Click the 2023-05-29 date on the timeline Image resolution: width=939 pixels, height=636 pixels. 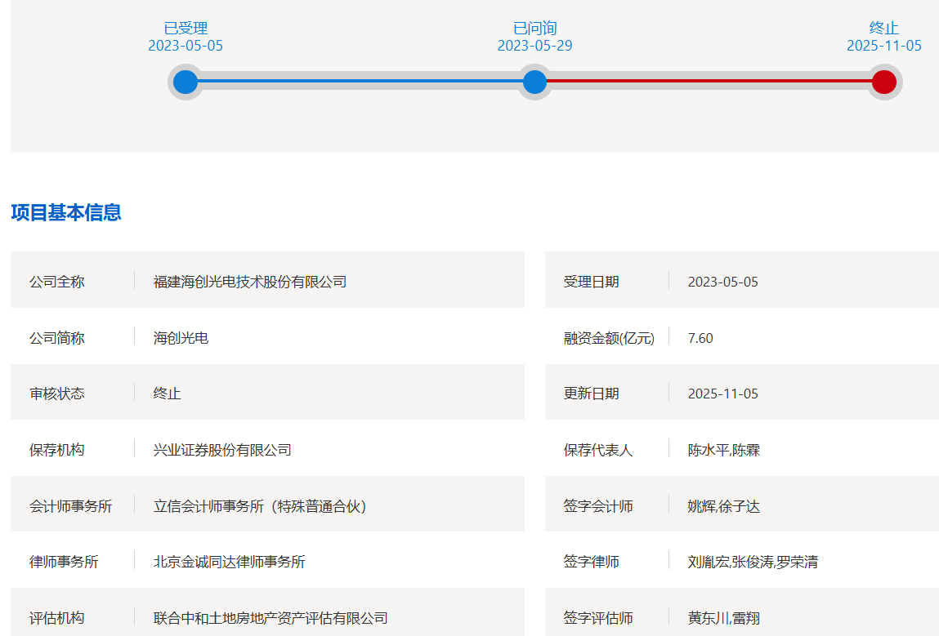click(534, 46)
